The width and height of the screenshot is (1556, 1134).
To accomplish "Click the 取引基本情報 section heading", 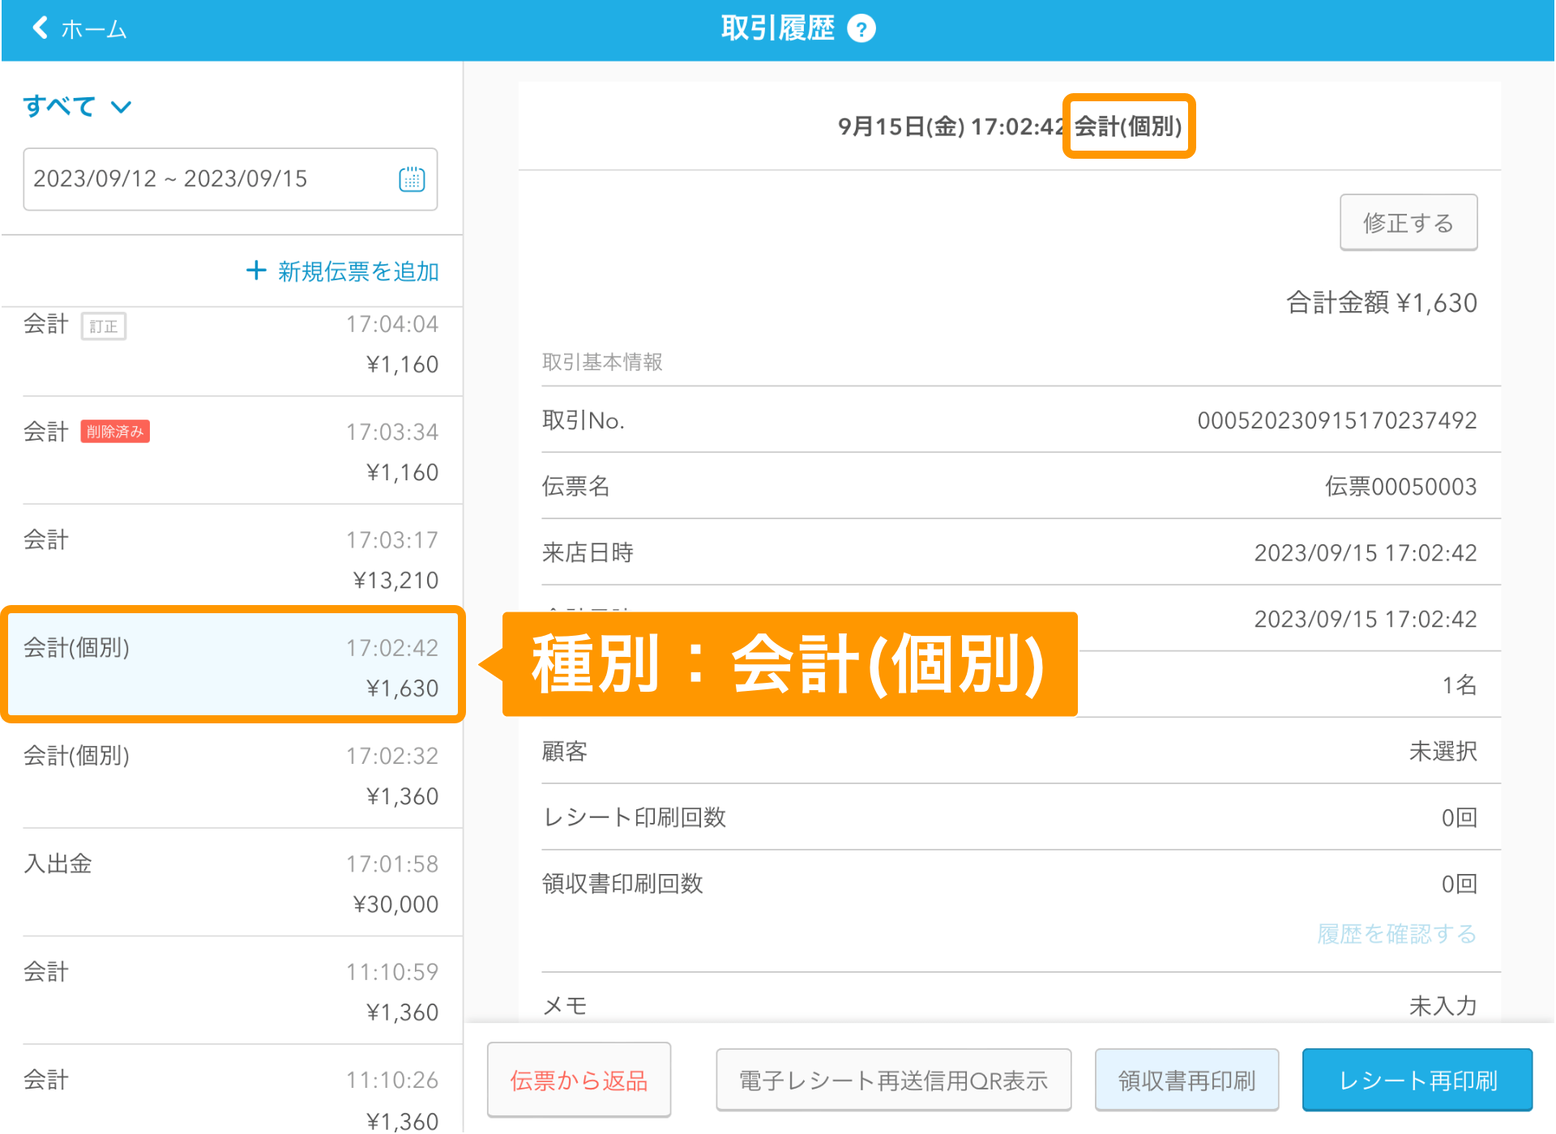I will pos(602,361).
